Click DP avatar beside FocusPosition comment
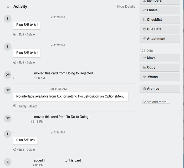The width and height of the screenshot is (184, 168). (8, 90)
